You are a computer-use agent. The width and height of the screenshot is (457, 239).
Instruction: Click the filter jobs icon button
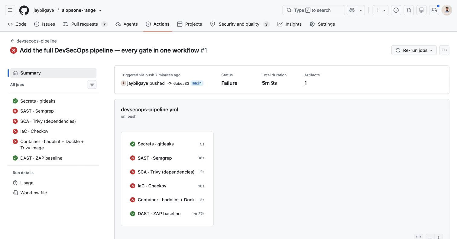pyautogui.click(x=92, y=84)
